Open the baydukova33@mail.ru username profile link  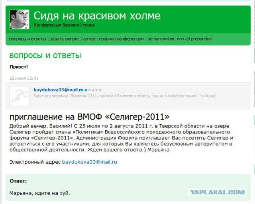click(x=59, y=90)
